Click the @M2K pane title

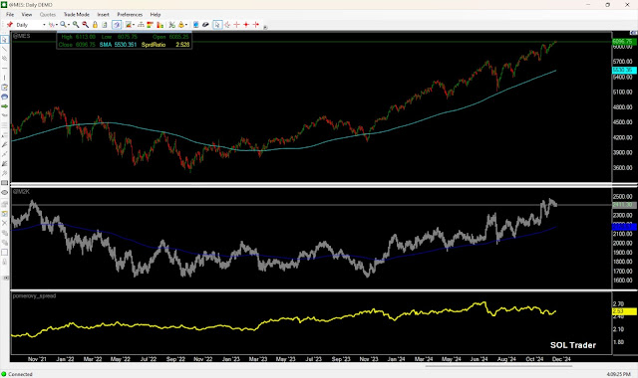[21, 191]
